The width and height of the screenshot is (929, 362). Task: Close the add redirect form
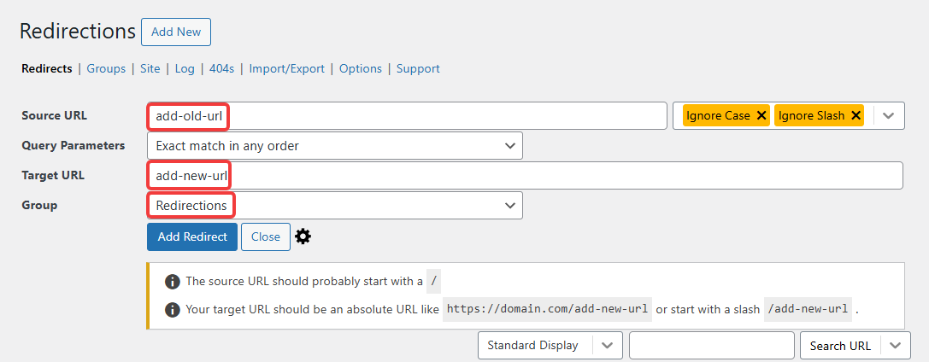[x=266, y=236]
